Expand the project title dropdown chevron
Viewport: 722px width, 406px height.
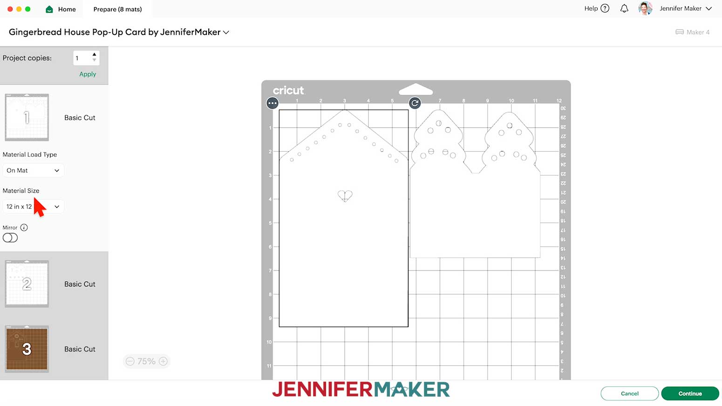(x=226, y=33)
